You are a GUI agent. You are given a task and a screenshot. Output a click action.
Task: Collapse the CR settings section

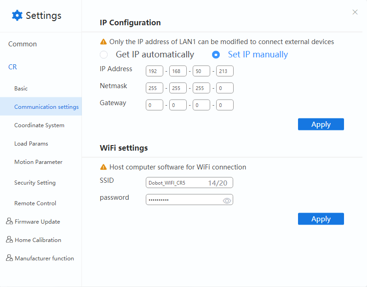(x=12, y=67)
